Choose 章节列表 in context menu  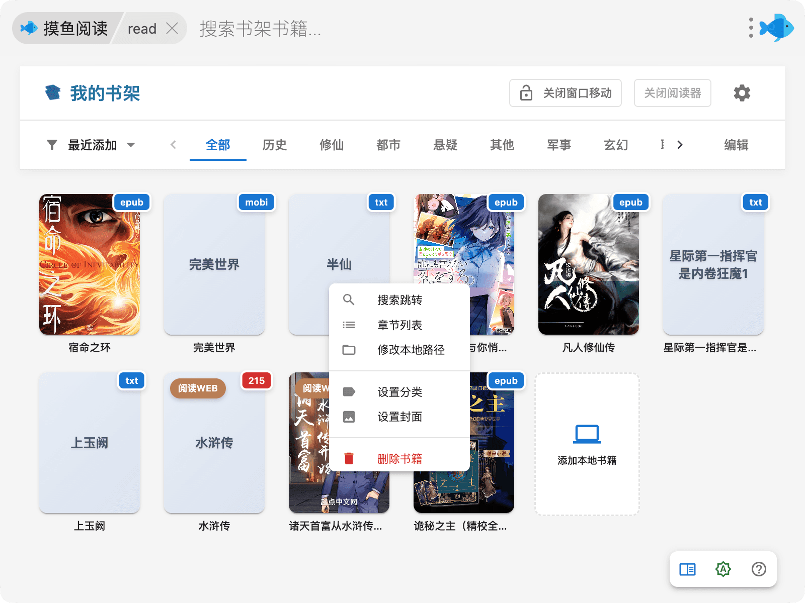[399, 325]
